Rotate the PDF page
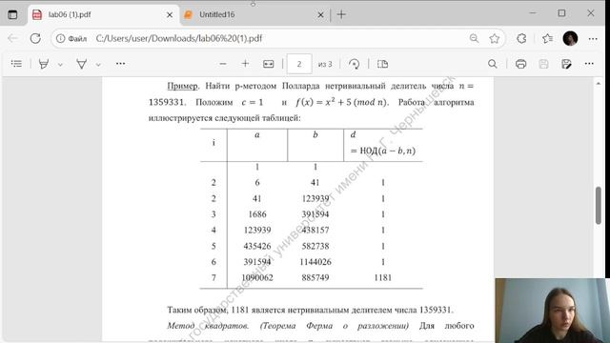The height and width of the screenshot is (343, 610). (x=354, y=64)
